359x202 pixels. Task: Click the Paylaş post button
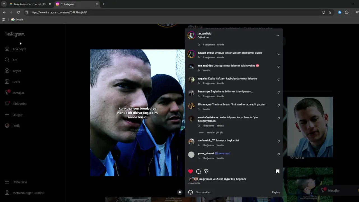[276, 192]
